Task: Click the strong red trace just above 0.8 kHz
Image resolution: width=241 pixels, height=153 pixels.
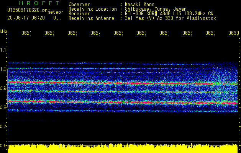Action: pos(123,102)
